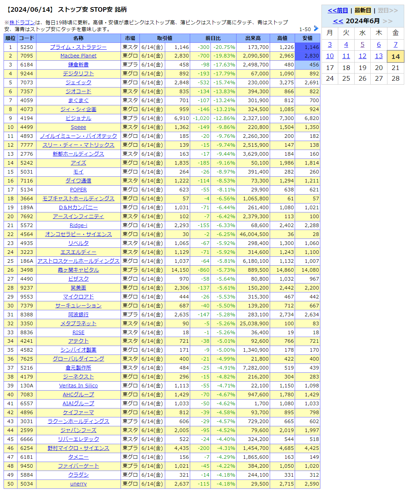Click the 前日比 column header
This screenshot has width=411, height=497.
point(213,38)
